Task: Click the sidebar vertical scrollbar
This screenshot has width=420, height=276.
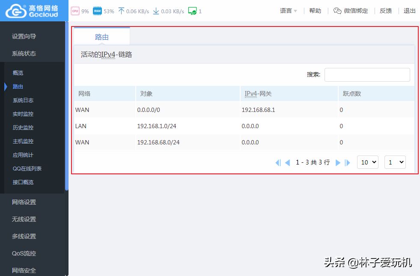Action: tap(67, 107)
